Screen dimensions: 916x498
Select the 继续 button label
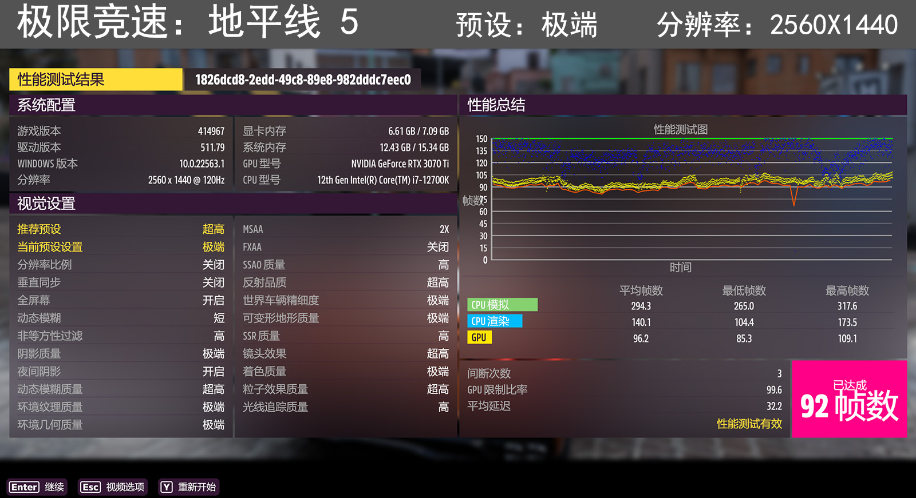(54, 487)
